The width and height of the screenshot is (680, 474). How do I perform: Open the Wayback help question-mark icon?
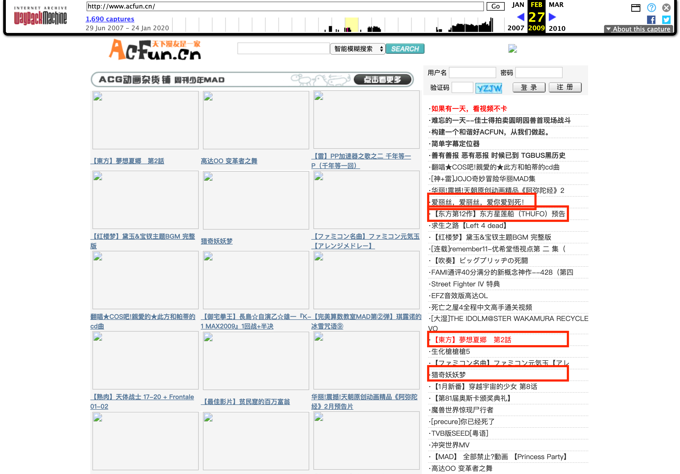pyautogui.click(x=651, y=7)
